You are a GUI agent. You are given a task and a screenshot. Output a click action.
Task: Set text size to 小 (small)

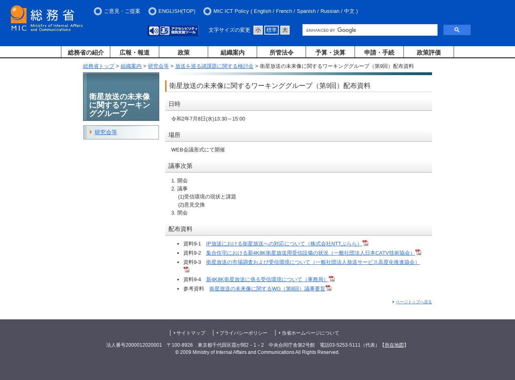point(258,30)
